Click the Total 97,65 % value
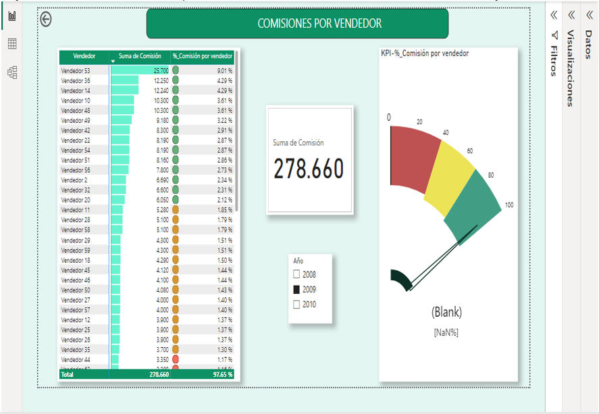 223,374
